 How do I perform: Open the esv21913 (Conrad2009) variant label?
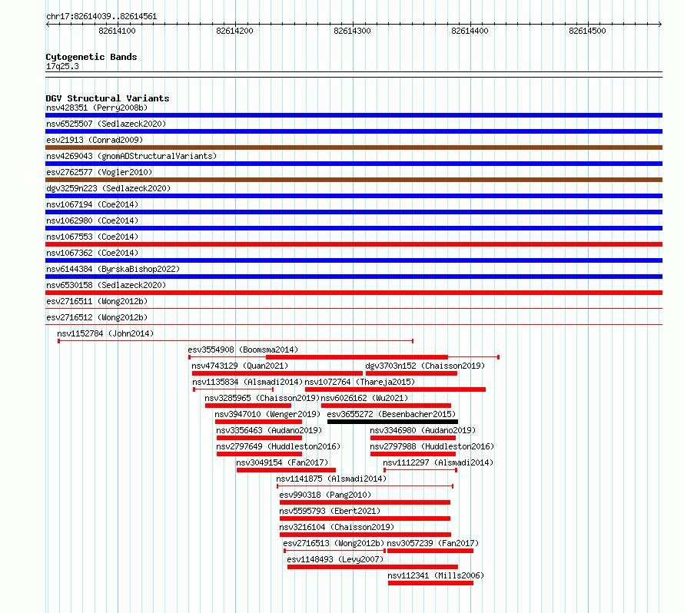95,140
